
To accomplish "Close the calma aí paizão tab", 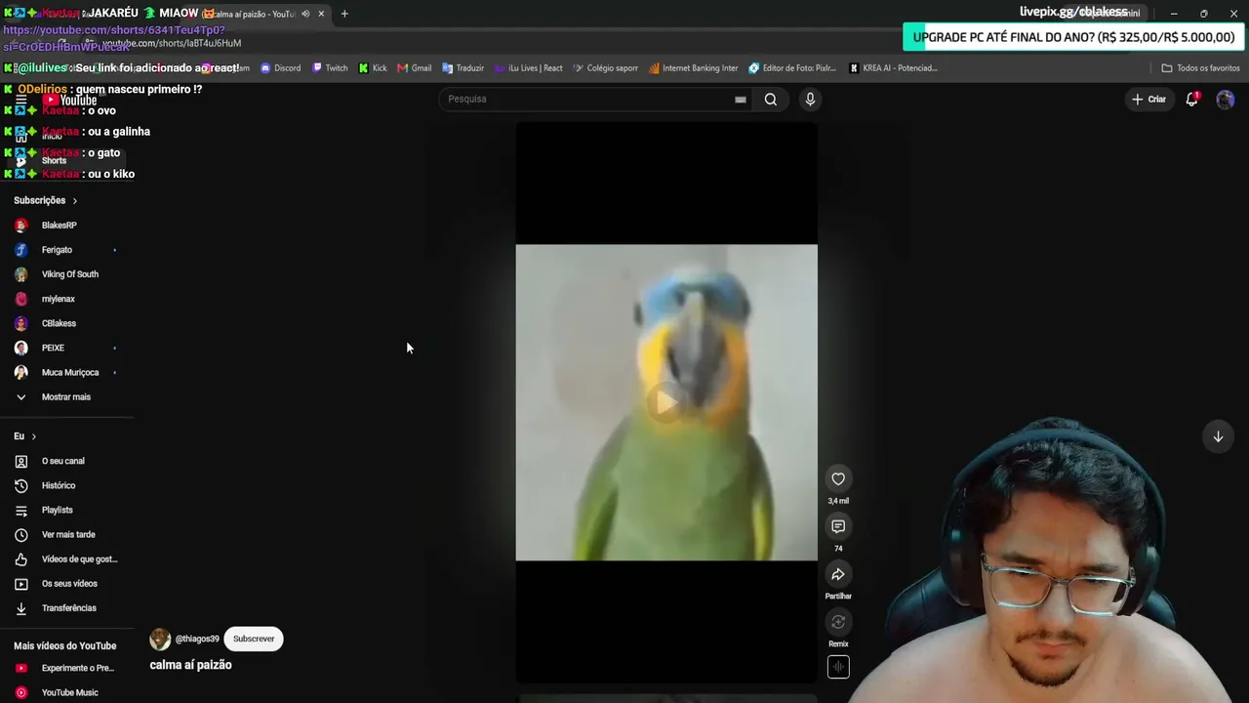I will tap(321, 14).
